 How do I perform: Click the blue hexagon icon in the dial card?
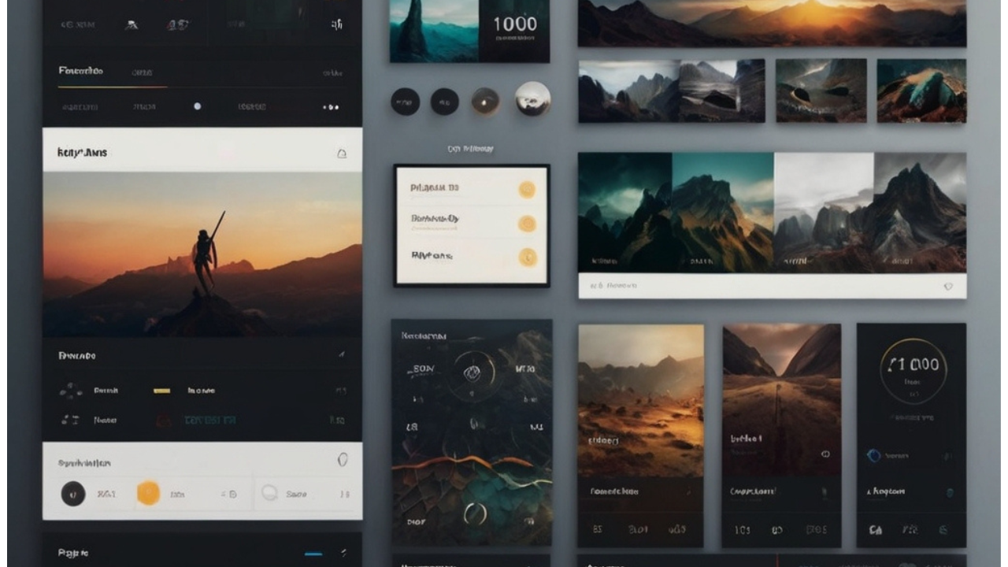coord(873,455)
